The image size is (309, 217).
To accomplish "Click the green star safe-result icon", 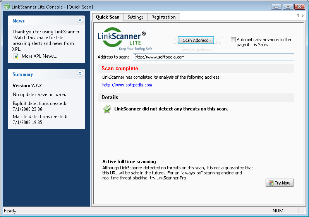I will click(x=107, y=109).
